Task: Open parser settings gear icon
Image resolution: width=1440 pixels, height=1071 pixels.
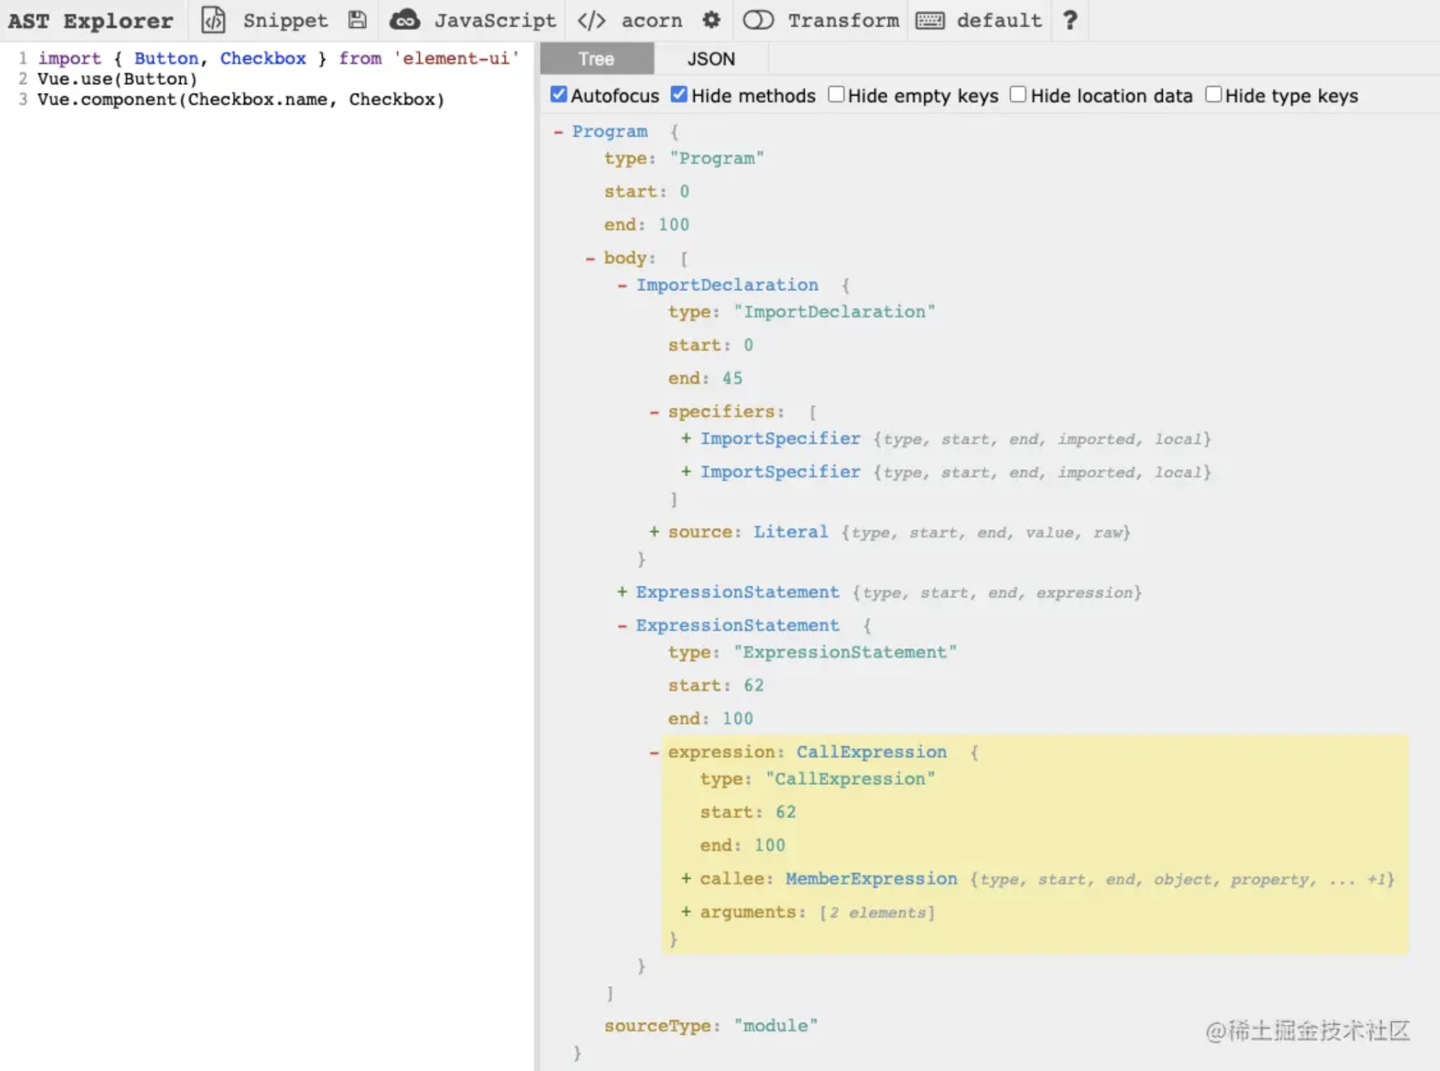Action: coord(711,20)
